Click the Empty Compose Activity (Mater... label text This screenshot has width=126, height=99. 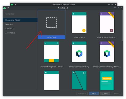click(107, 67)
